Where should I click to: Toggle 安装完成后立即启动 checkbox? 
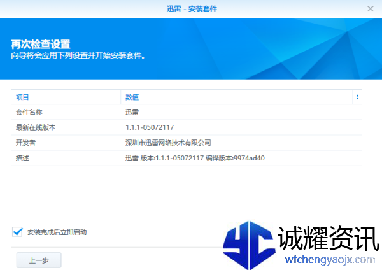point(17,232)
